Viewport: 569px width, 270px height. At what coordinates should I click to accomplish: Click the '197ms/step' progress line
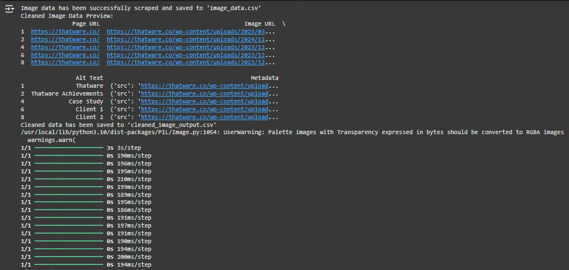point(86,226)
